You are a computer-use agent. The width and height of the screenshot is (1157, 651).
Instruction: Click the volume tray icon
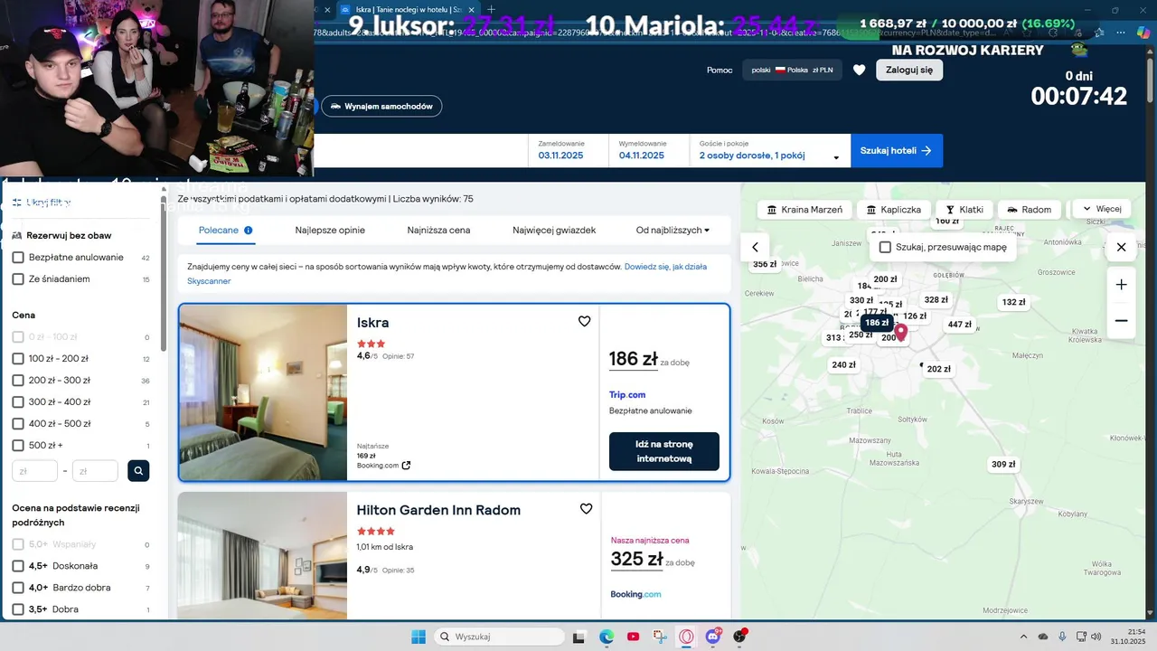[x=1096, y=637]
